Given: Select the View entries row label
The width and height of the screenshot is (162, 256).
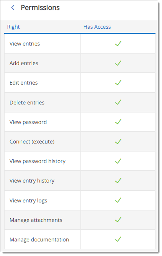Looking at the screenshot, I should point(25,44).
